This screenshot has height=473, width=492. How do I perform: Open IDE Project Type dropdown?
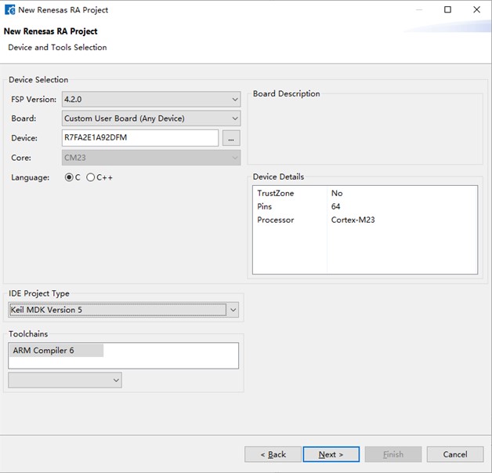[123, 310]
